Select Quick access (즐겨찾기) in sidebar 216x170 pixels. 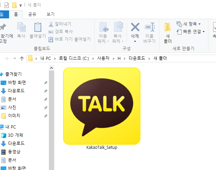coord(14,74)
